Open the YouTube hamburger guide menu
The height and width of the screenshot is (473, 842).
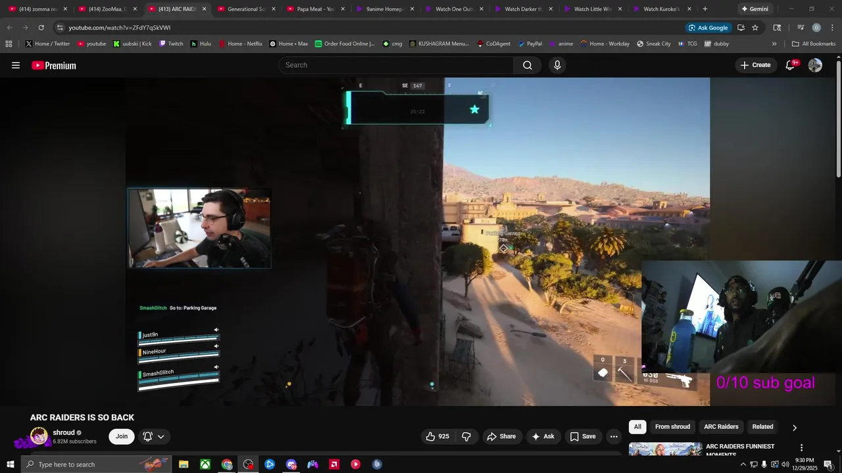16,65
